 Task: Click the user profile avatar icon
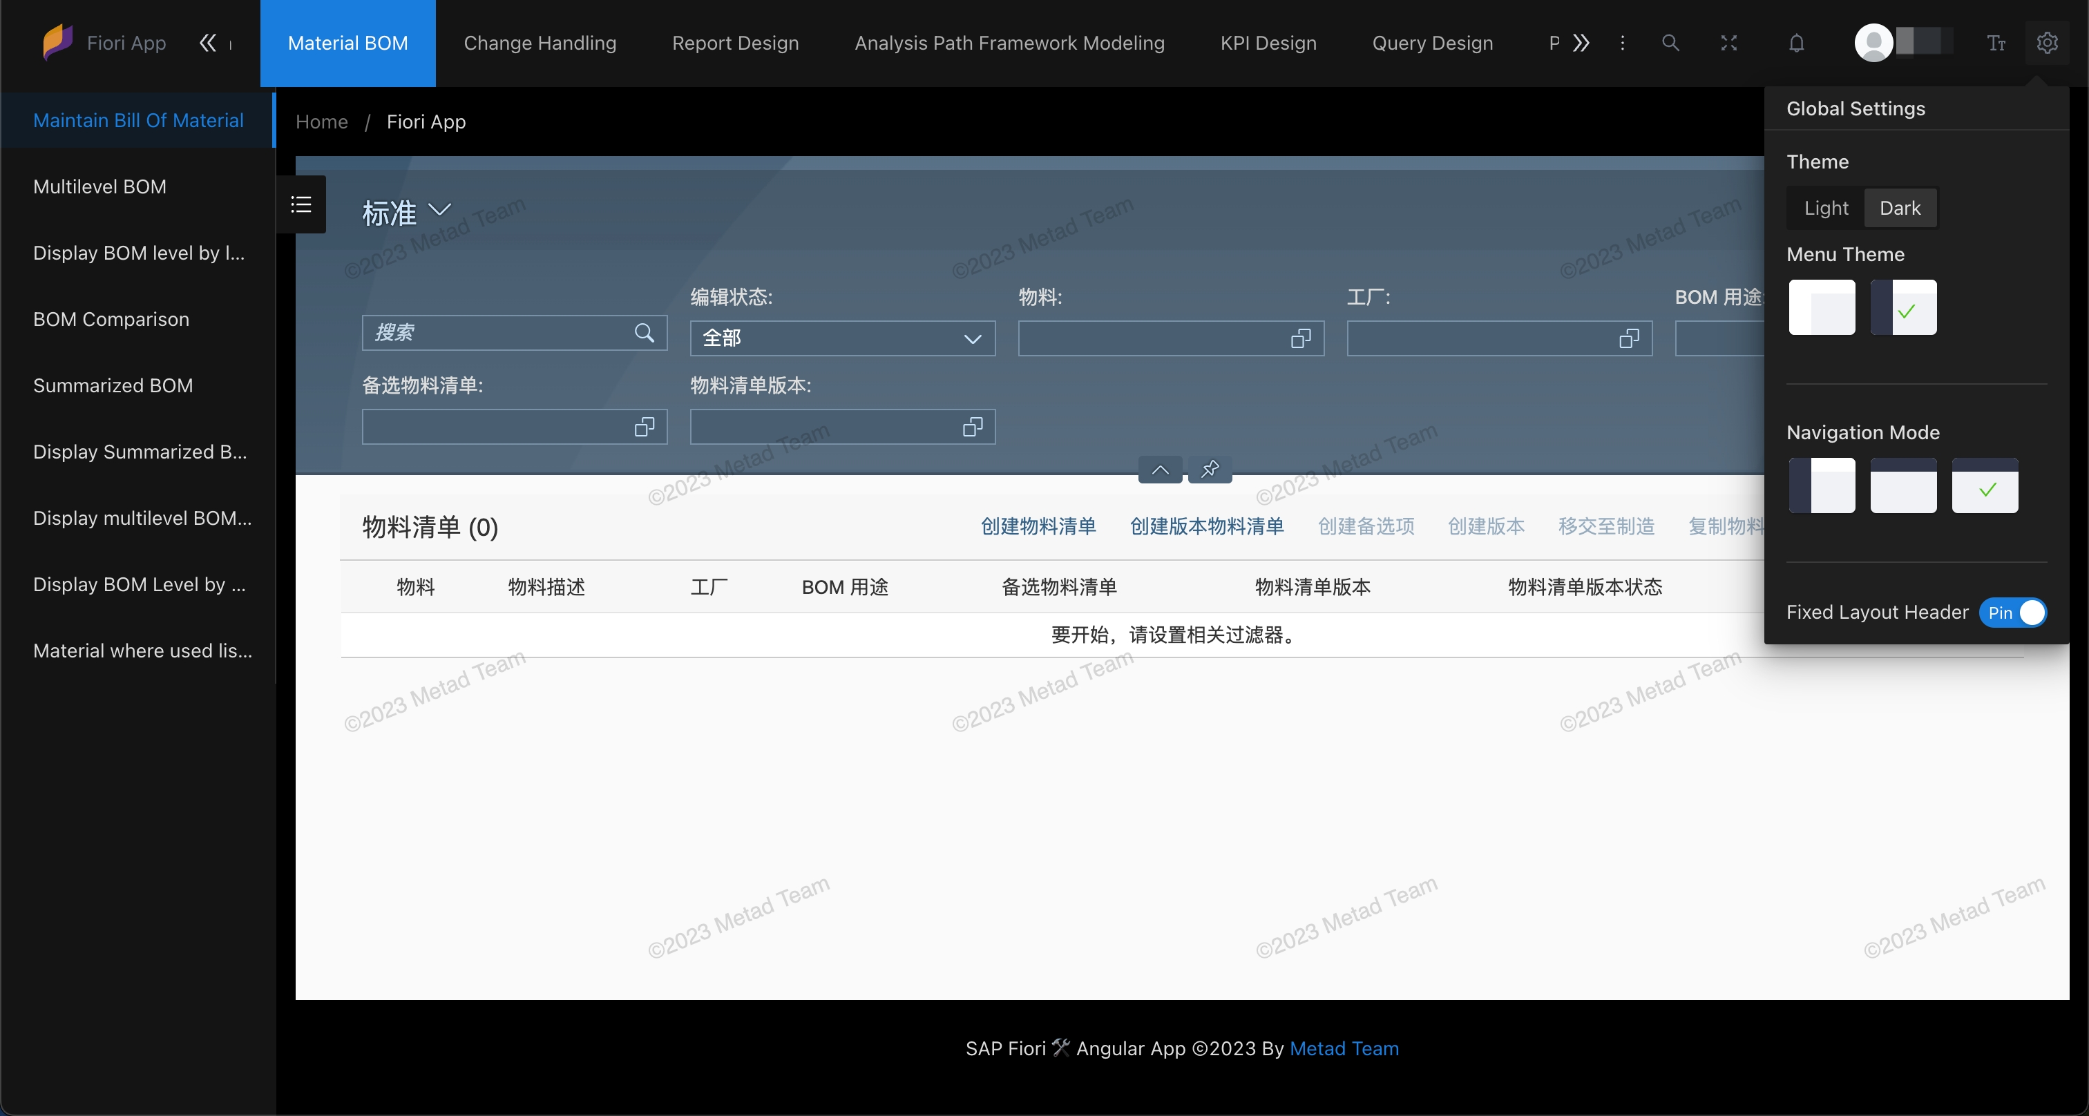[1875, 43]
